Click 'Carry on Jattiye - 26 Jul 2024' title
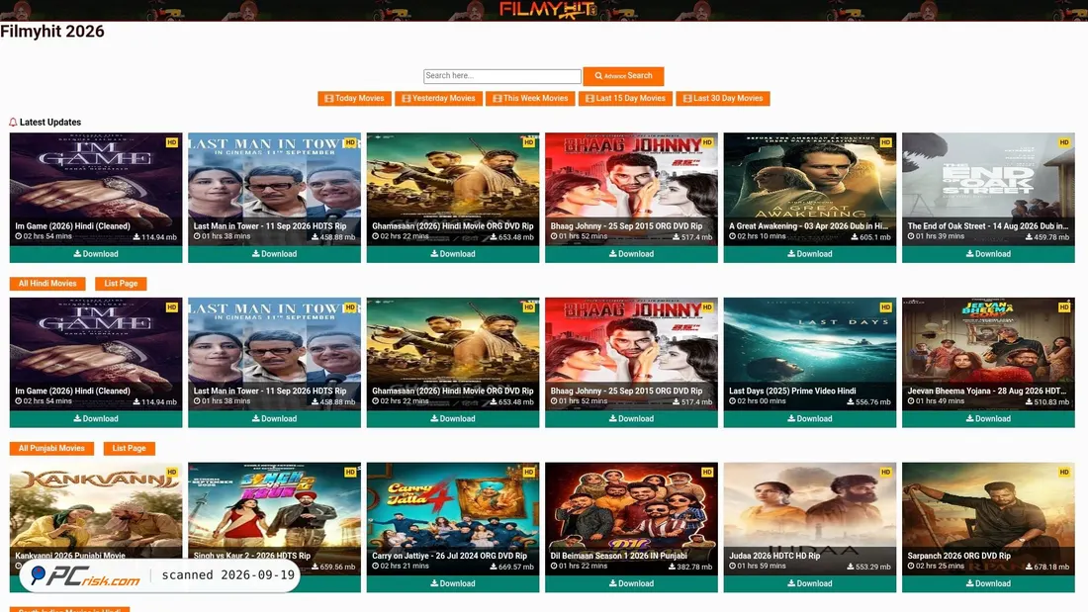 (450, 556)
